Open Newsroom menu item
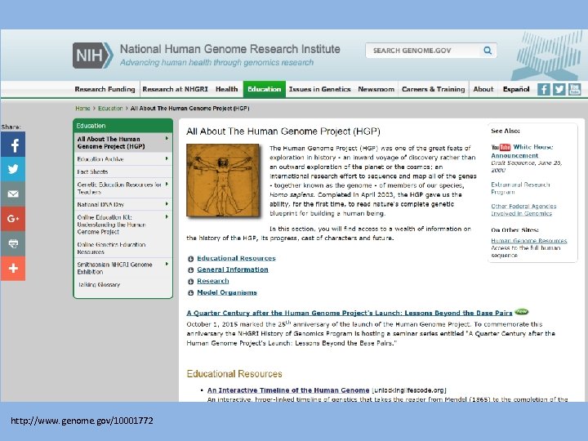This screenshot has width=588, height=441. pos(376,89)
